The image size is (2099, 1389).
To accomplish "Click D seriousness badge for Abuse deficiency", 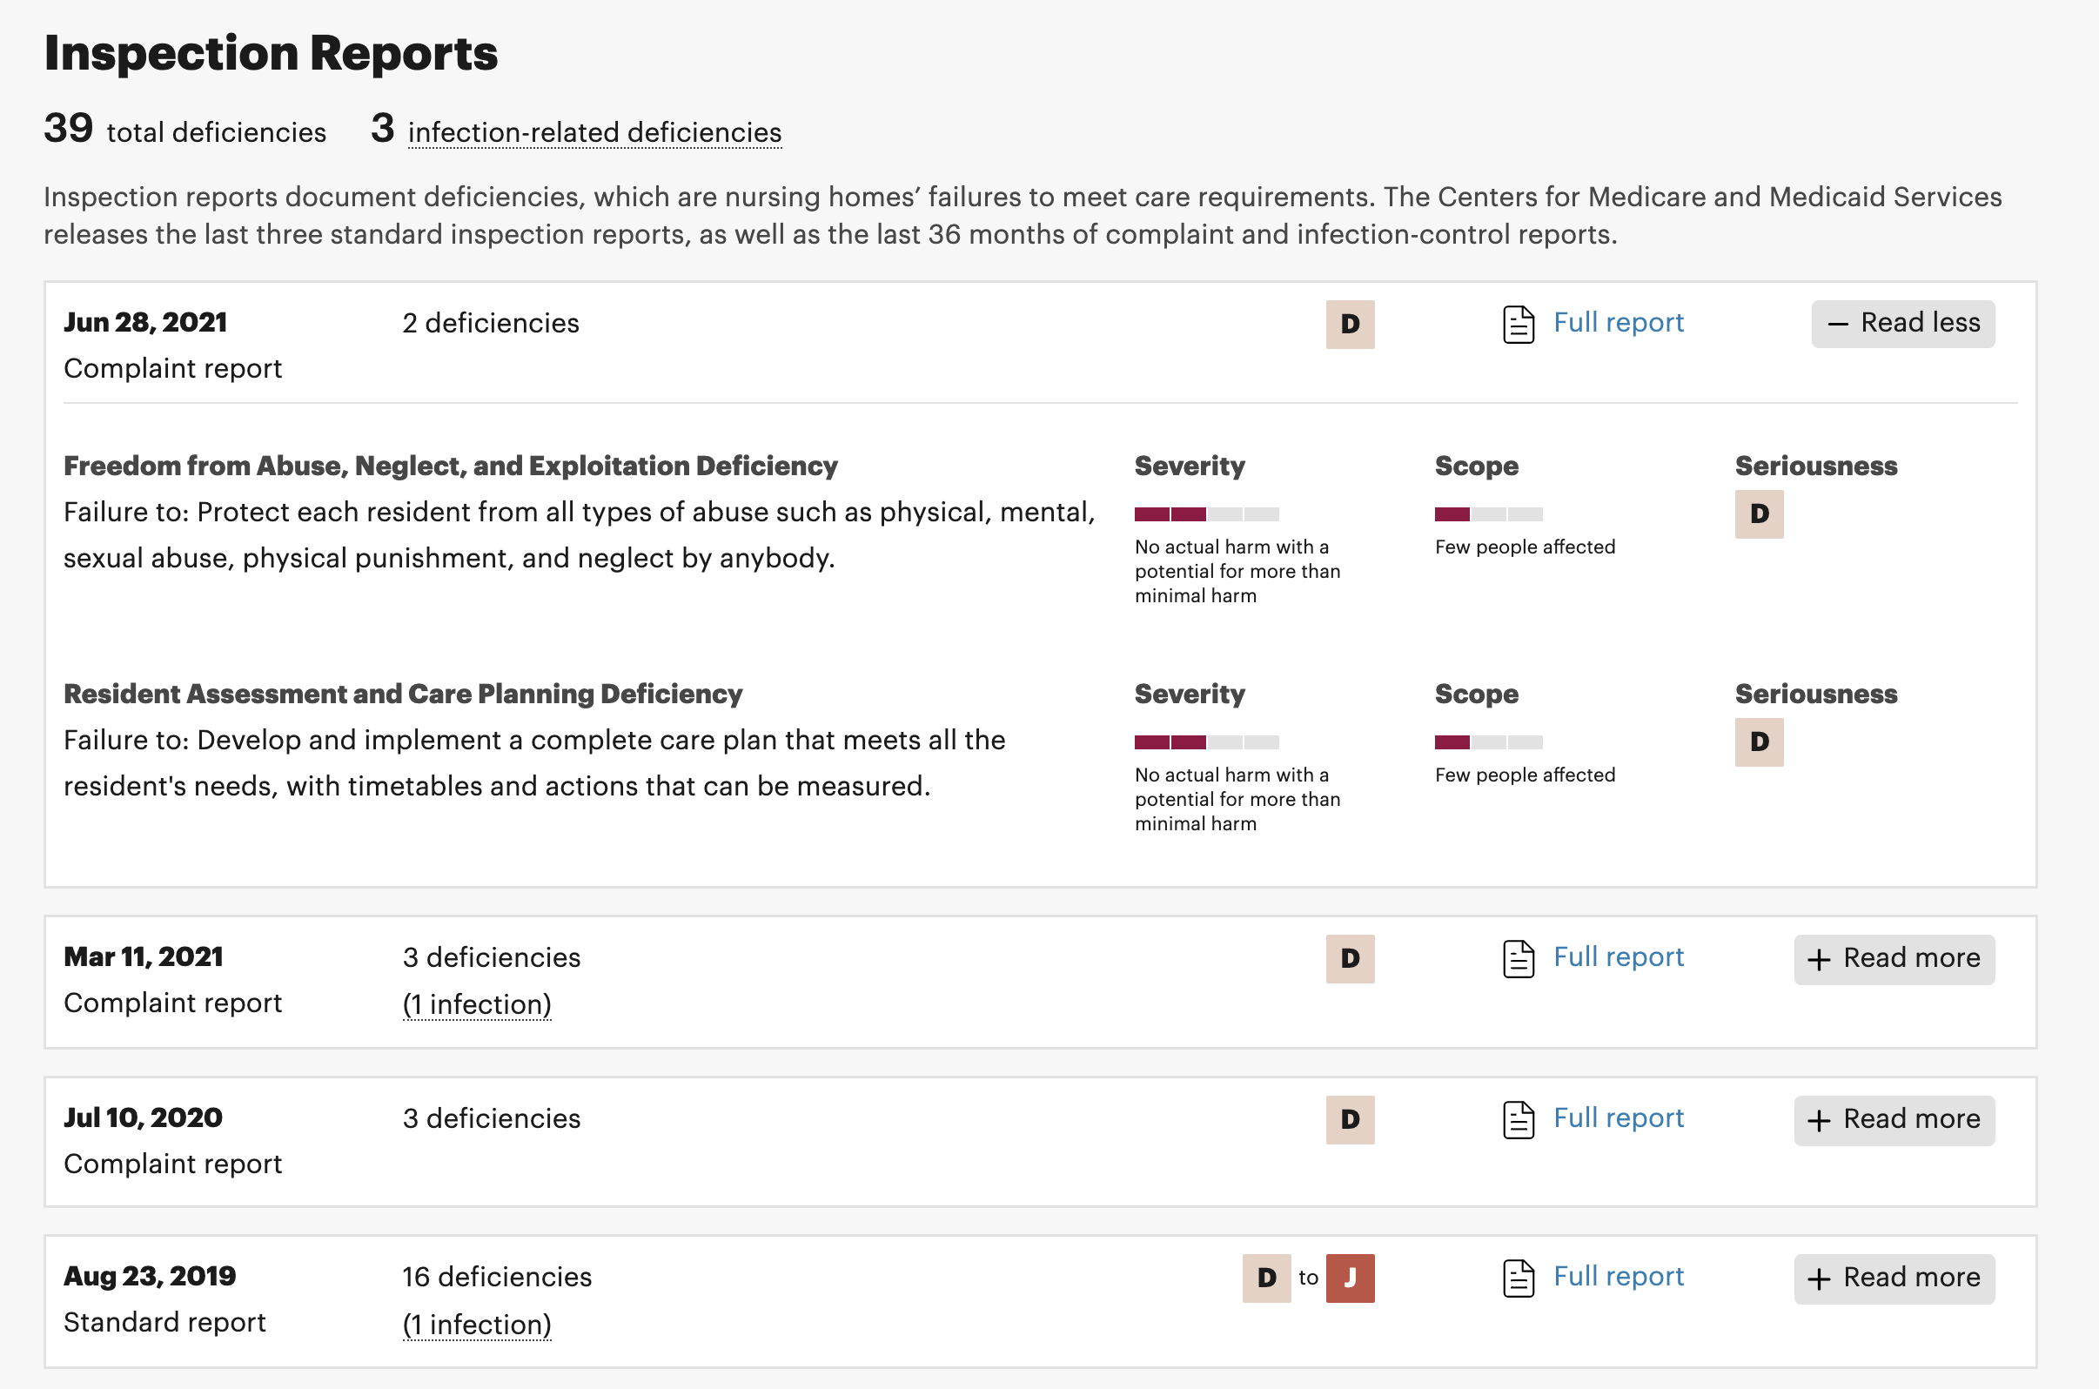I will point(1758,513).
